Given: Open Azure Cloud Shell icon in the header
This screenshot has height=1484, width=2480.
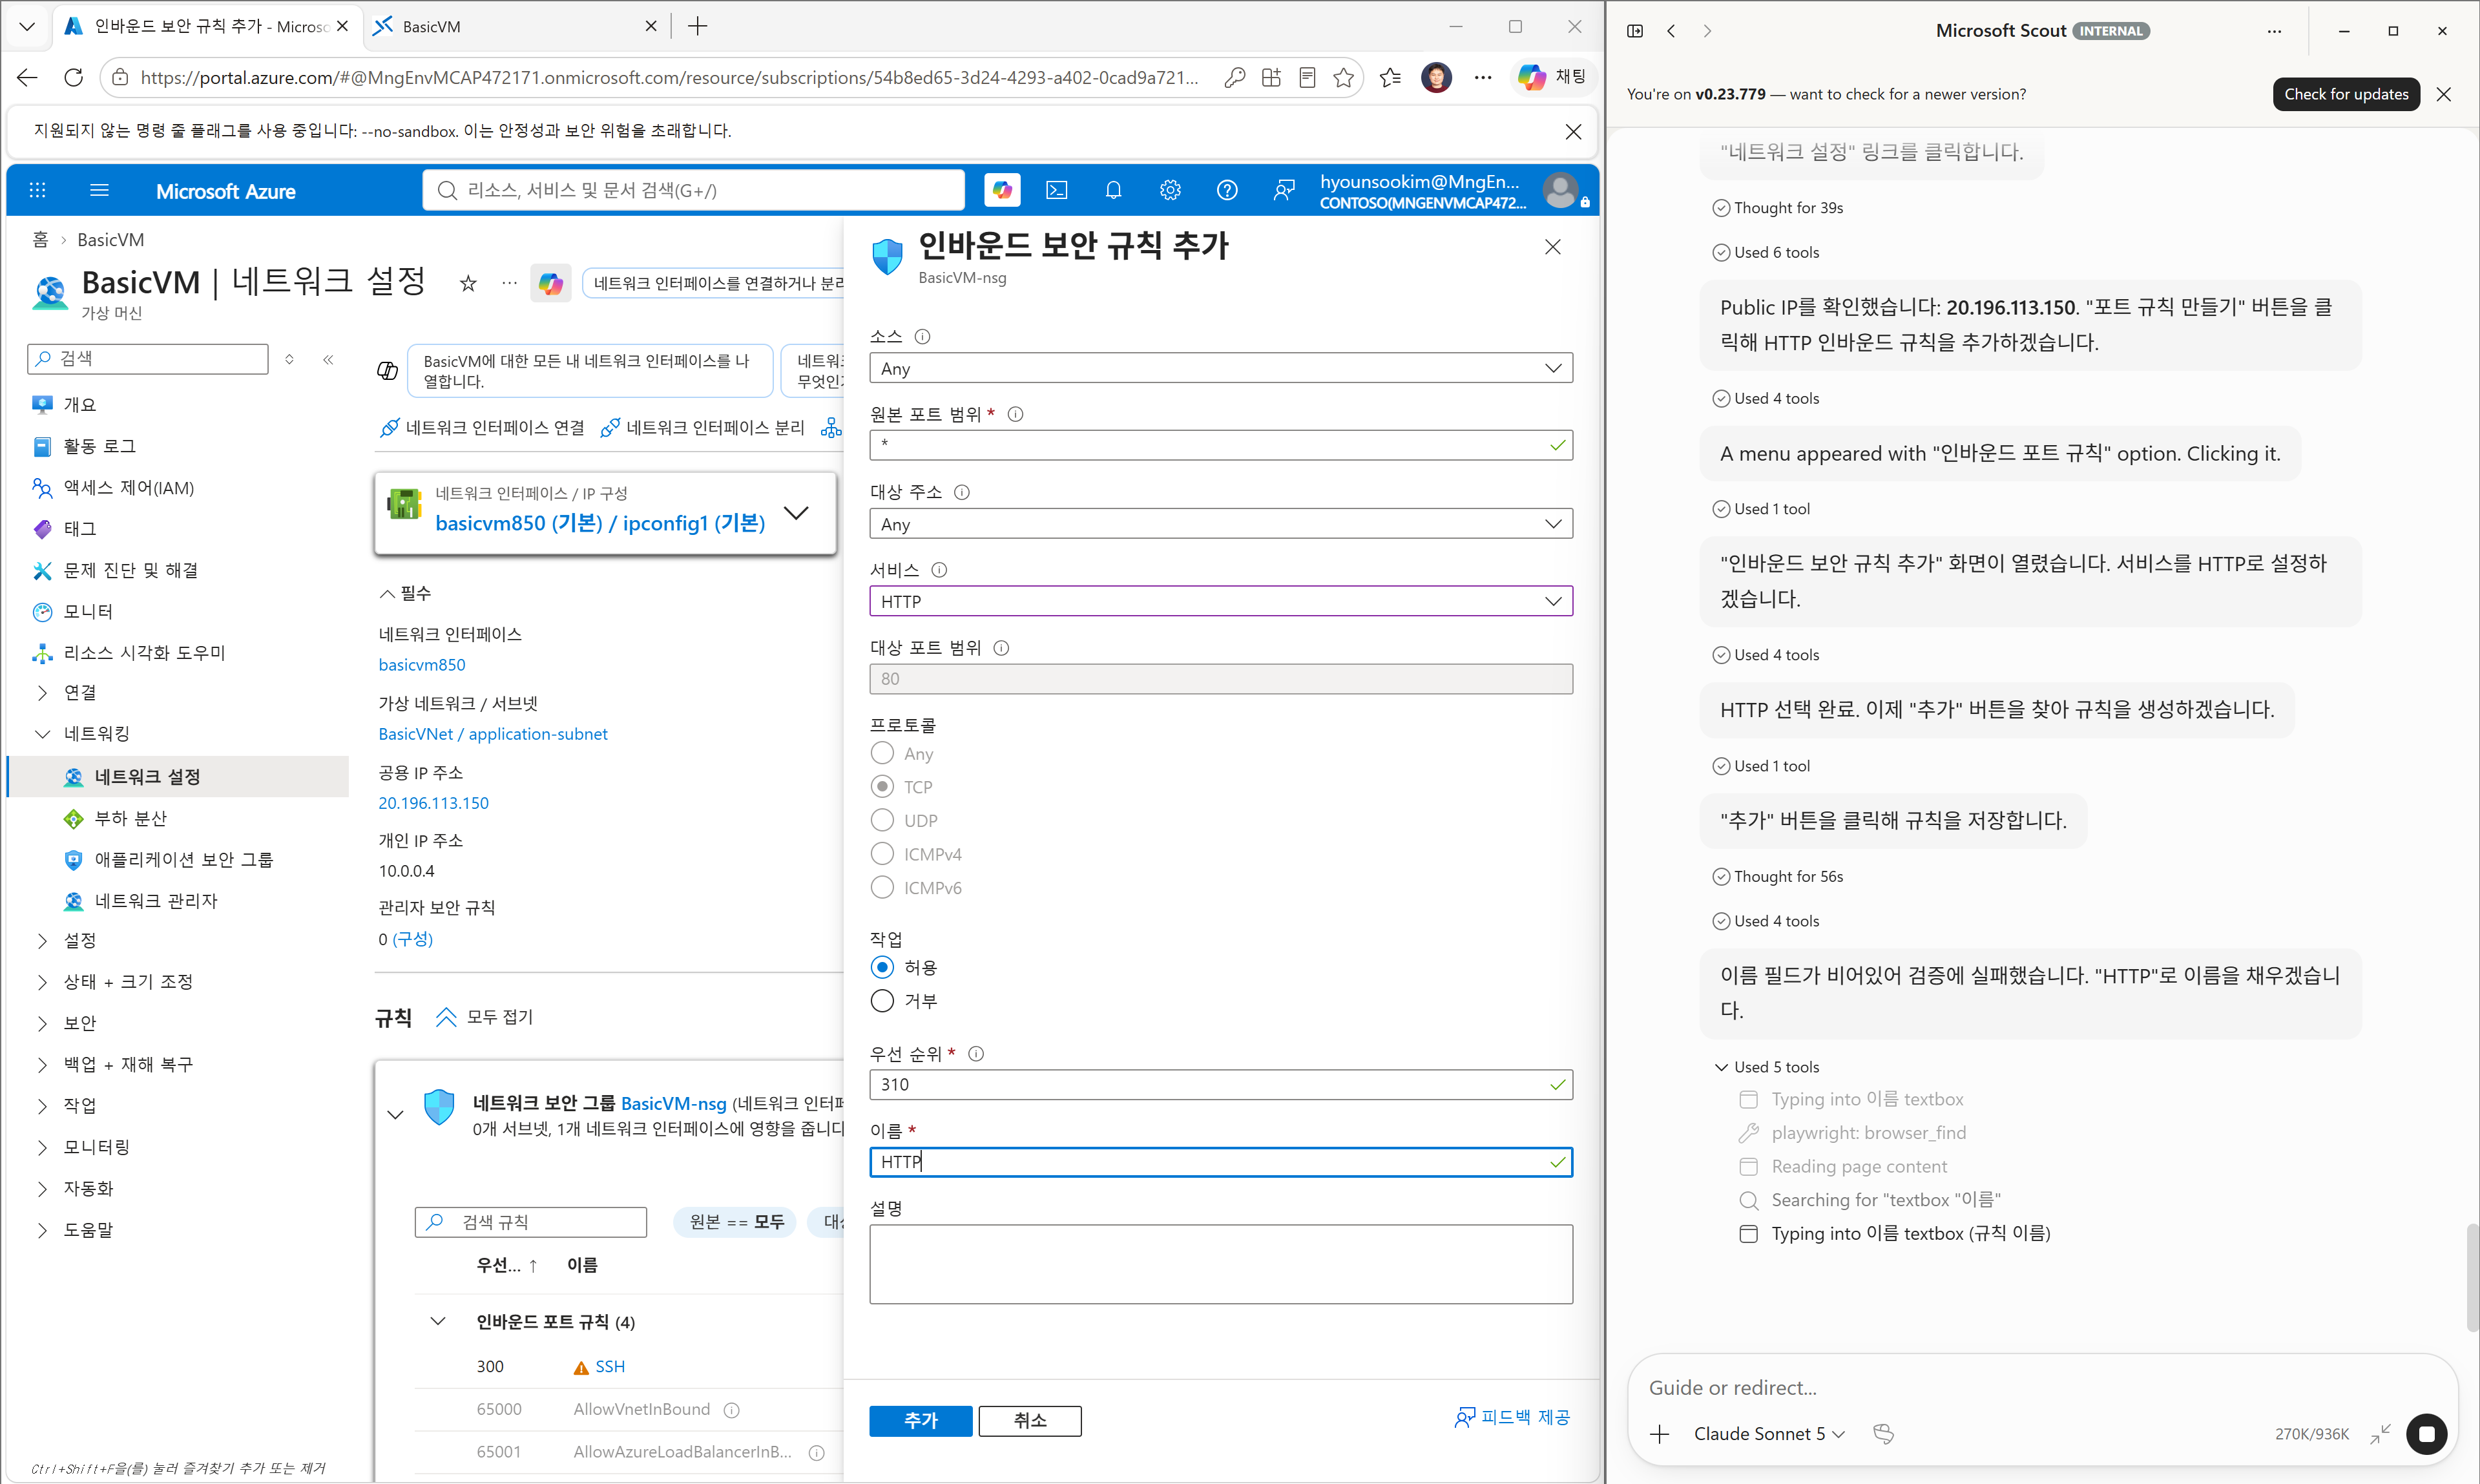Looking at the screenshot, I should (x=1057, y=190).
